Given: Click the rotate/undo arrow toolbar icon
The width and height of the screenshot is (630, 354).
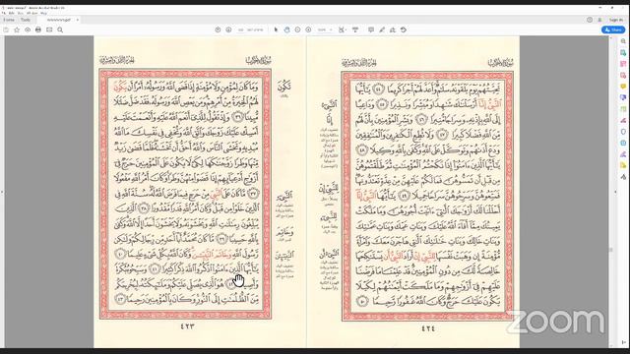Looking at the screenshot, I should [x=404, y=29].
